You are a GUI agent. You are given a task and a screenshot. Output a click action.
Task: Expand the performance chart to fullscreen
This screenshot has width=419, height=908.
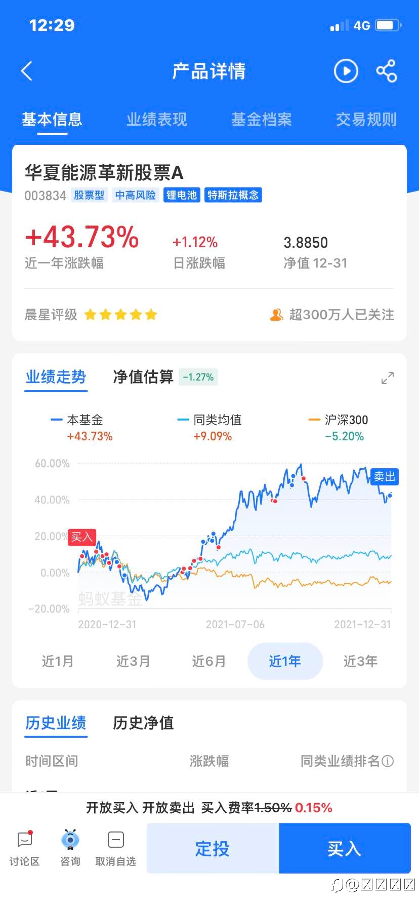click(387, 378)
